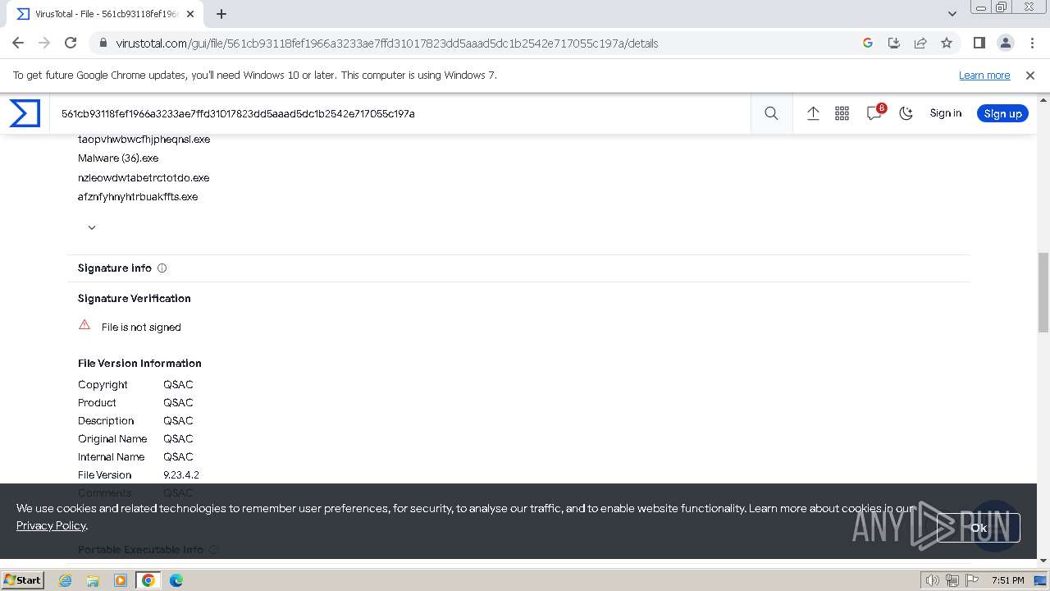The height and width of the screenshot is (591, 1050).
Task: Click Chrome taskbar icon
Action: (148, 580)
